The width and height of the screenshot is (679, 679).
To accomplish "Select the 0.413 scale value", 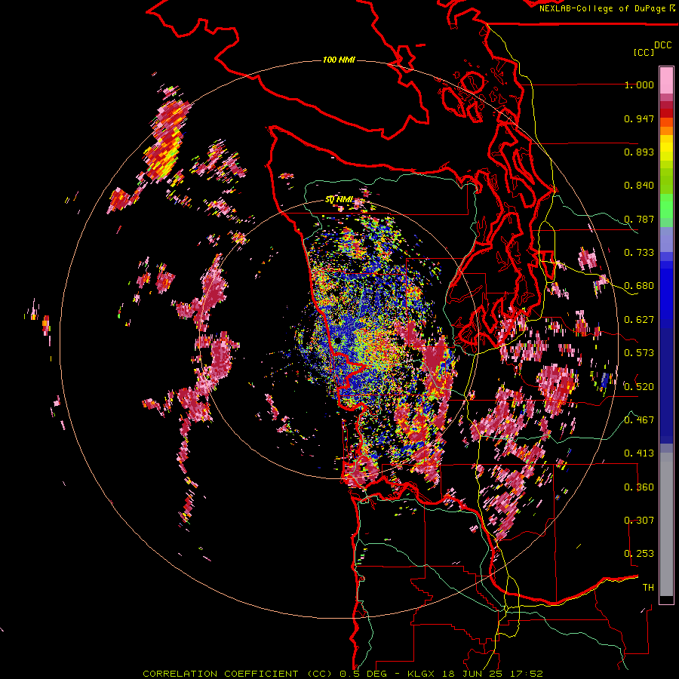I will [x=639, y=453].
